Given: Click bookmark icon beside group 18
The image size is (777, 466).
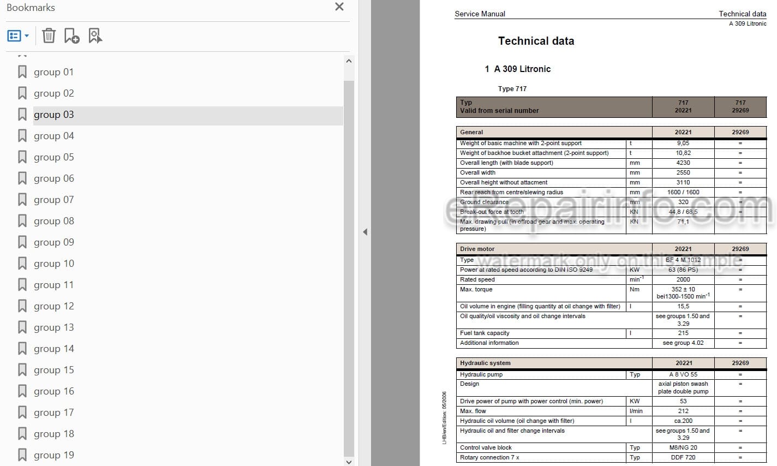Looking at the screenshot, I should [22, 434].
